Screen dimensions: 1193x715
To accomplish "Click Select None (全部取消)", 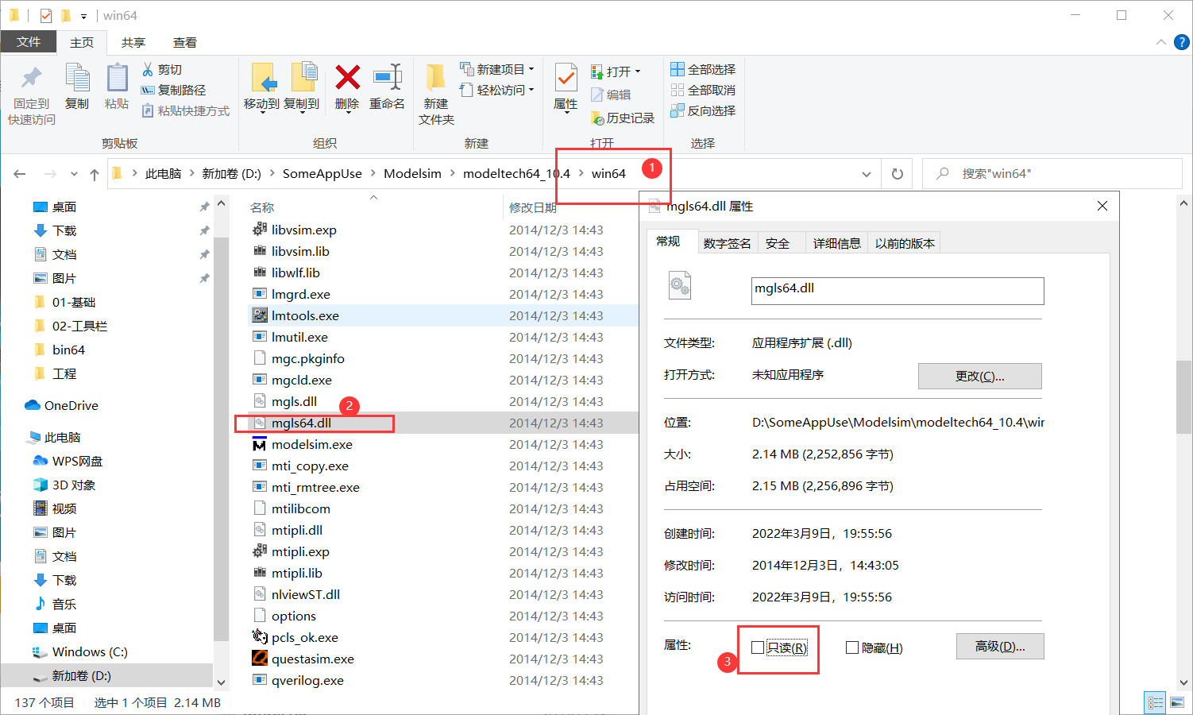I will click(703, 90).
